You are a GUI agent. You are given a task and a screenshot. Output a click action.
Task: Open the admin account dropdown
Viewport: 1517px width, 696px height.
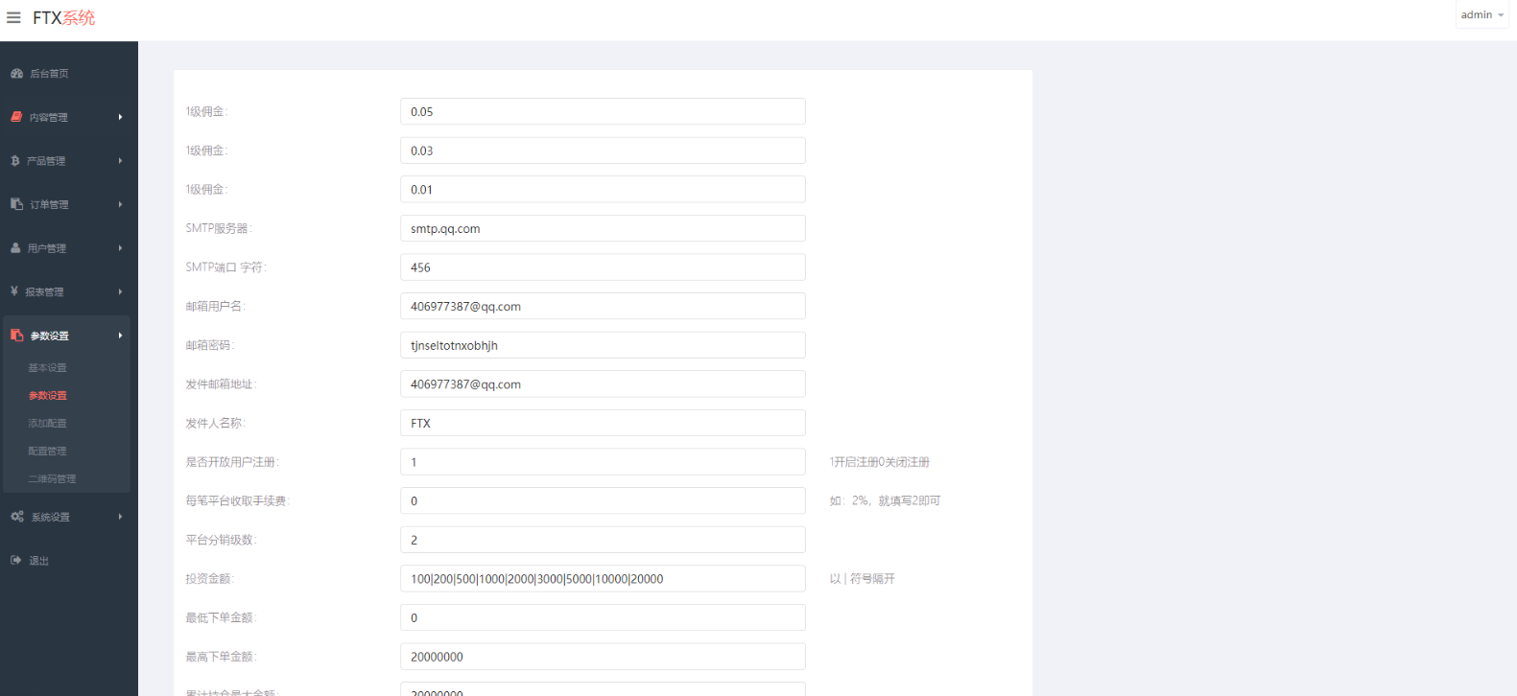tap(1481, 15)
